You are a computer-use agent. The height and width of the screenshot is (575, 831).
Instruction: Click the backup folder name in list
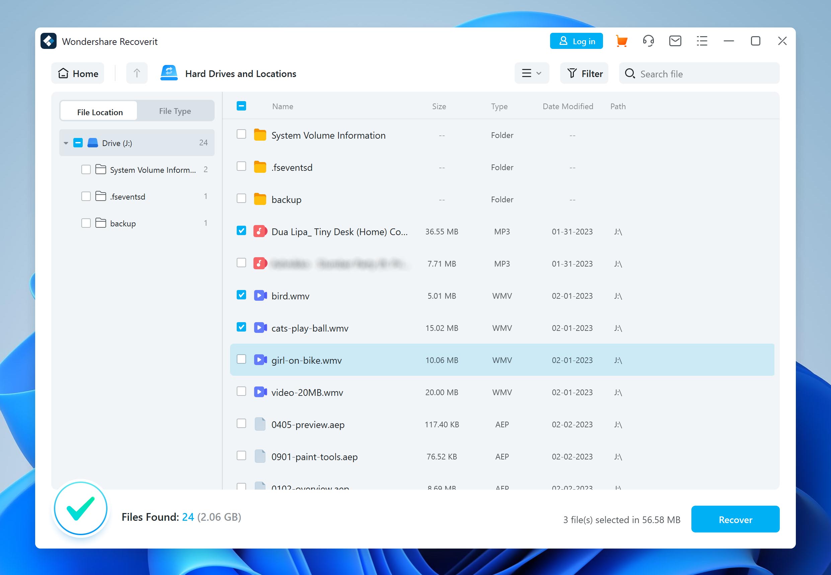point(286,200)
